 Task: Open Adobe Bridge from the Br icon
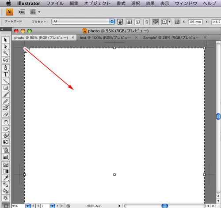pyautogui.click(x=22, y=12)
